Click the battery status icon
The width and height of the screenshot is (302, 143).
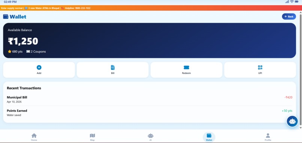[297, 1]
